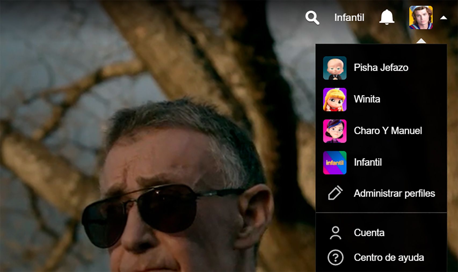Viewport: 458px width, 272px height.
Task: Click the pencil icon for managing profiles
Action: tap(335, 193)
